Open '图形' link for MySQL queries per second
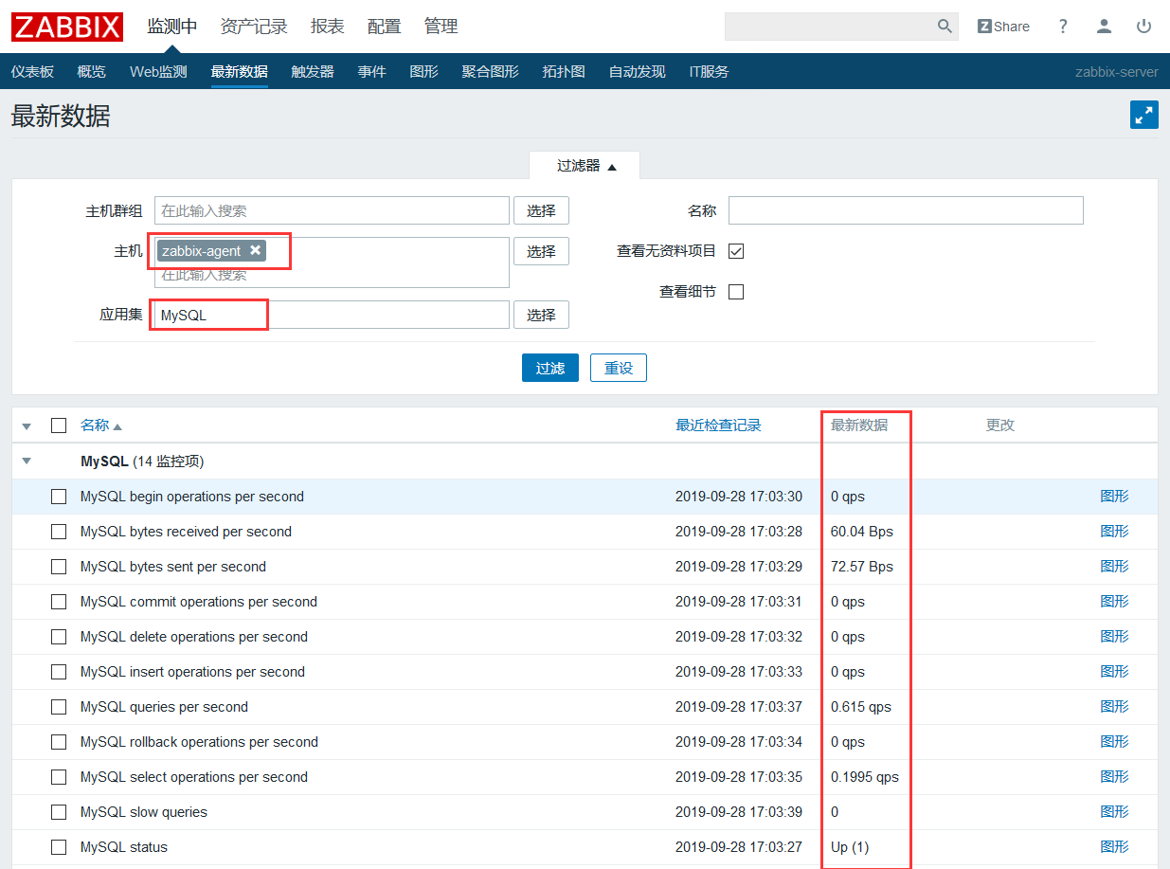Image resolution: width=1170 pixels, height=869 pixels. pos(1115,707)
